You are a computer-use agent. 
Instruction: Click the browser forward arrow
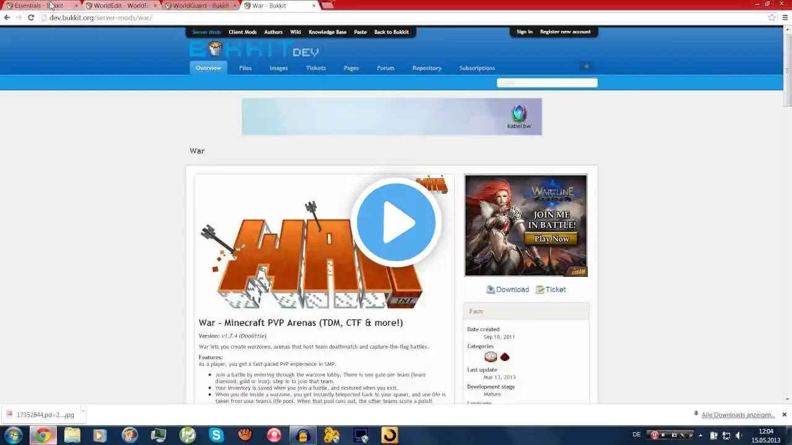pos(19,17)
